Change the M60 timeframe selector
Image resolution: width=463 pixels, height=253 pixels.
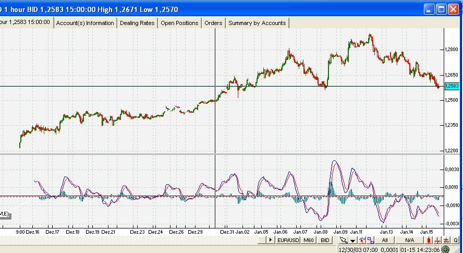[x=309, y=240]
